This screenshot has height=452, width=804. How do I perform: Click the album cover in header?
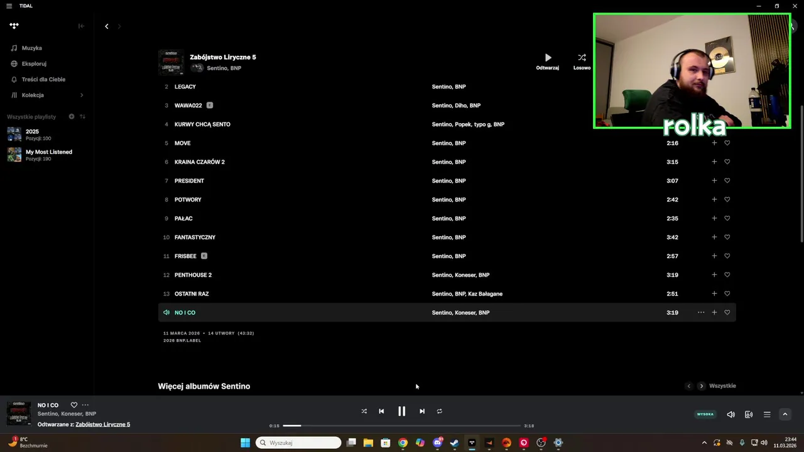point(171,62)
